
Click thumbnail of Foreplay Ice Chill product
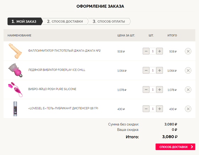pos(15,70)
